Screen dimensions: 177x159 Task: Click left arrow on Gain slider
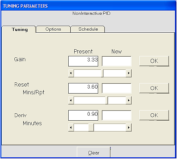(x=71, y=73)
